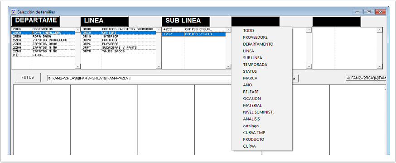Select department row ZAPATOS CABALLERO

tap(43, 40)
